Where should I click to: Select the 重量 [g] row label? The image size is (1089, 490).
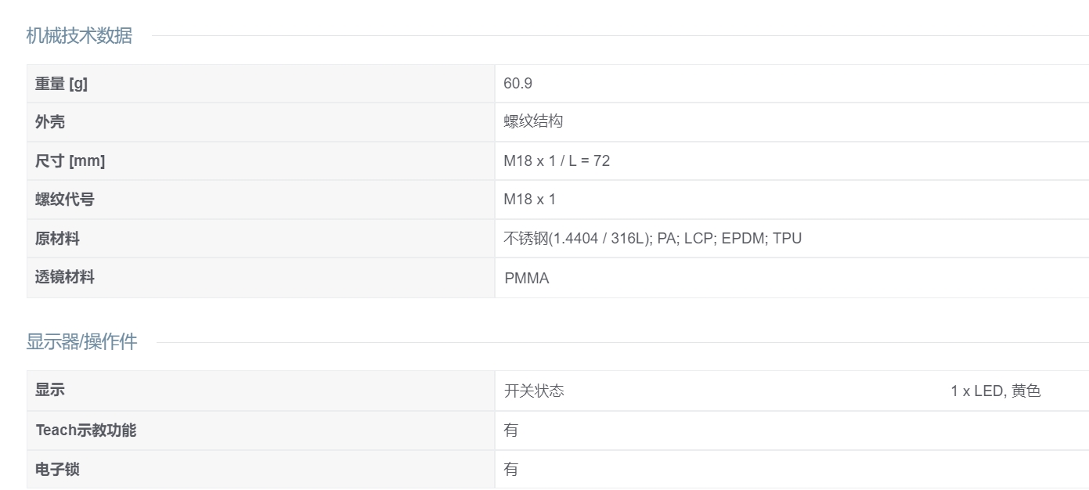coord(61,84)
